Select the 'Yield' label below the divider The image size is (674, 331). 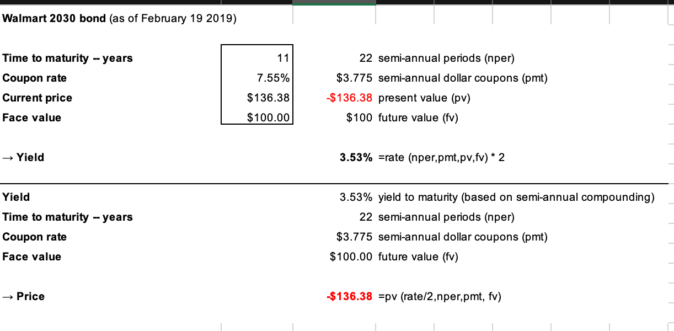[x=17, y=197]
